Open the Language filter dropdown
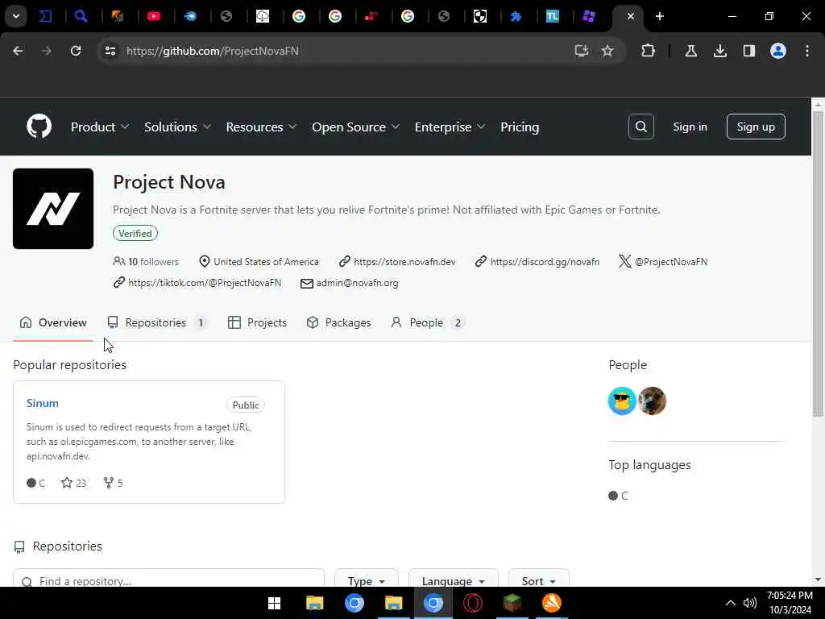The width and height of the screenshot is (825, 619). coord(453,580)
